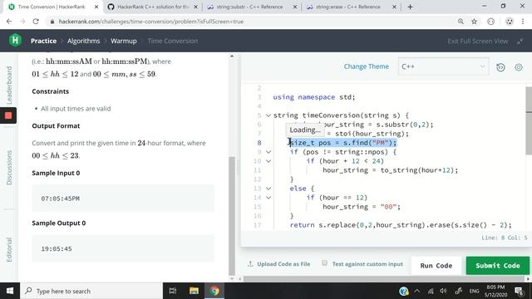Open the volume control in system tray
This screenshot has height=299, width=532.
point(443,291)
